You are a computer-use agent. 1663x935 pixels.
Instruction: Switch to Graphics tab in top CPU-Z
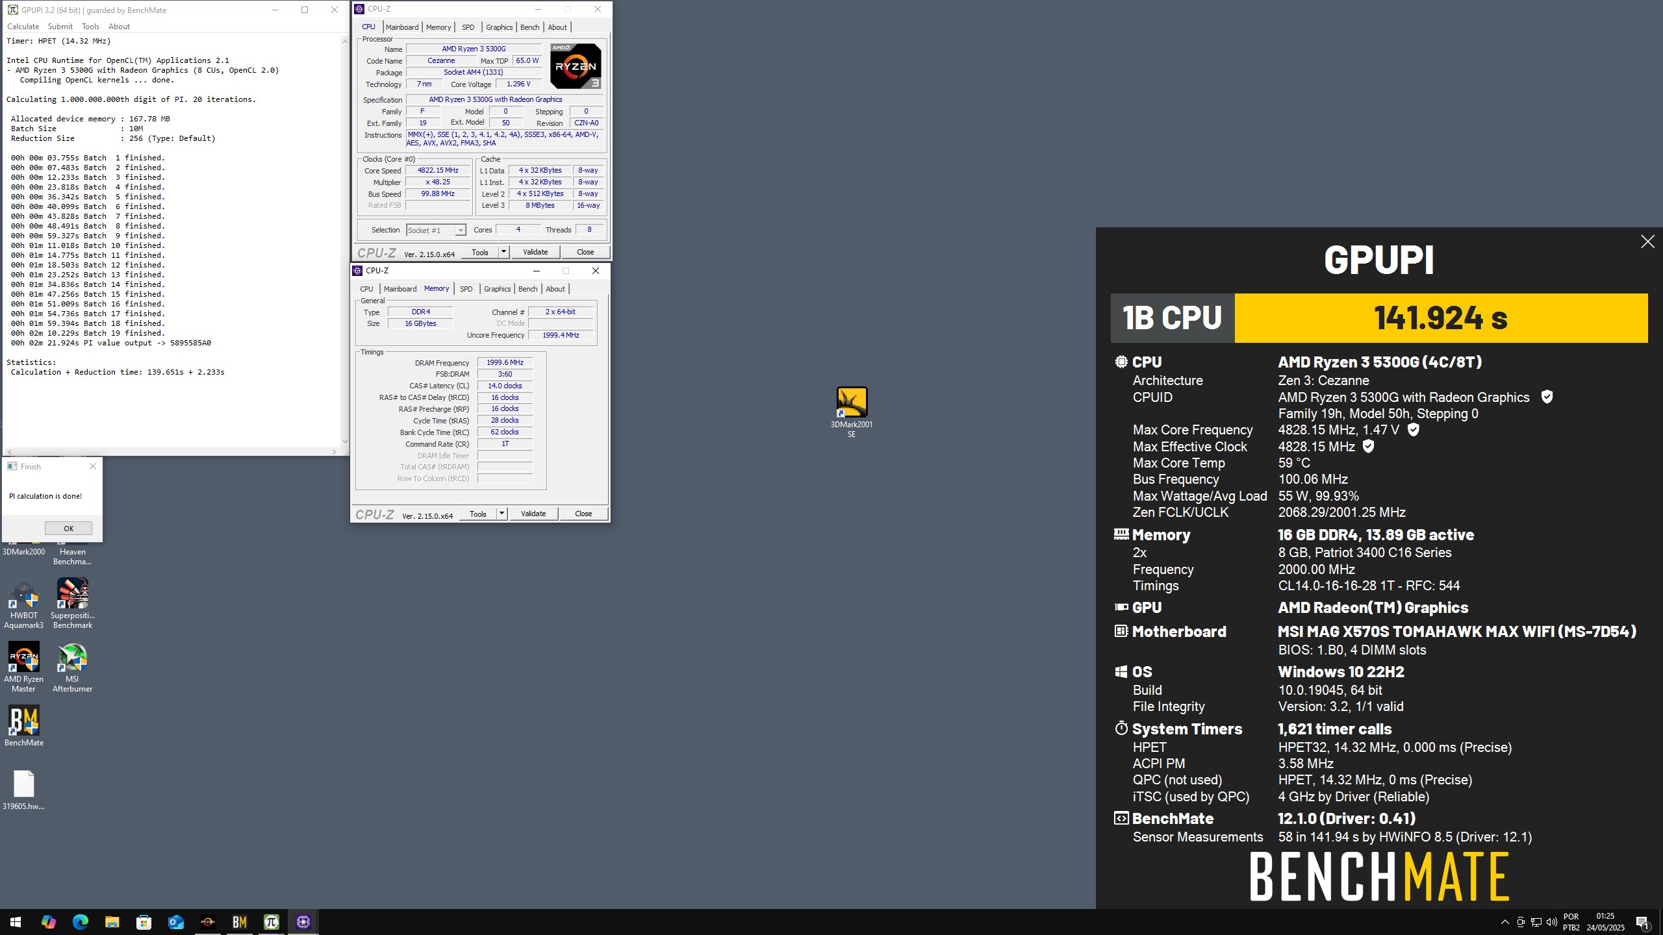499,27
